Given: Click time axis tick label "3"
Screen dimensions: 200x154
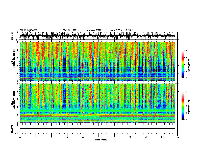Looking at the screenshot, I should pyautogui.click(x=67, y=137).
